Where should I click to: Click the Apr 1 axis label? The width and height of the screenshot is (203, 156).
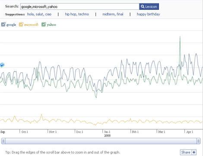tap(190, 132)
